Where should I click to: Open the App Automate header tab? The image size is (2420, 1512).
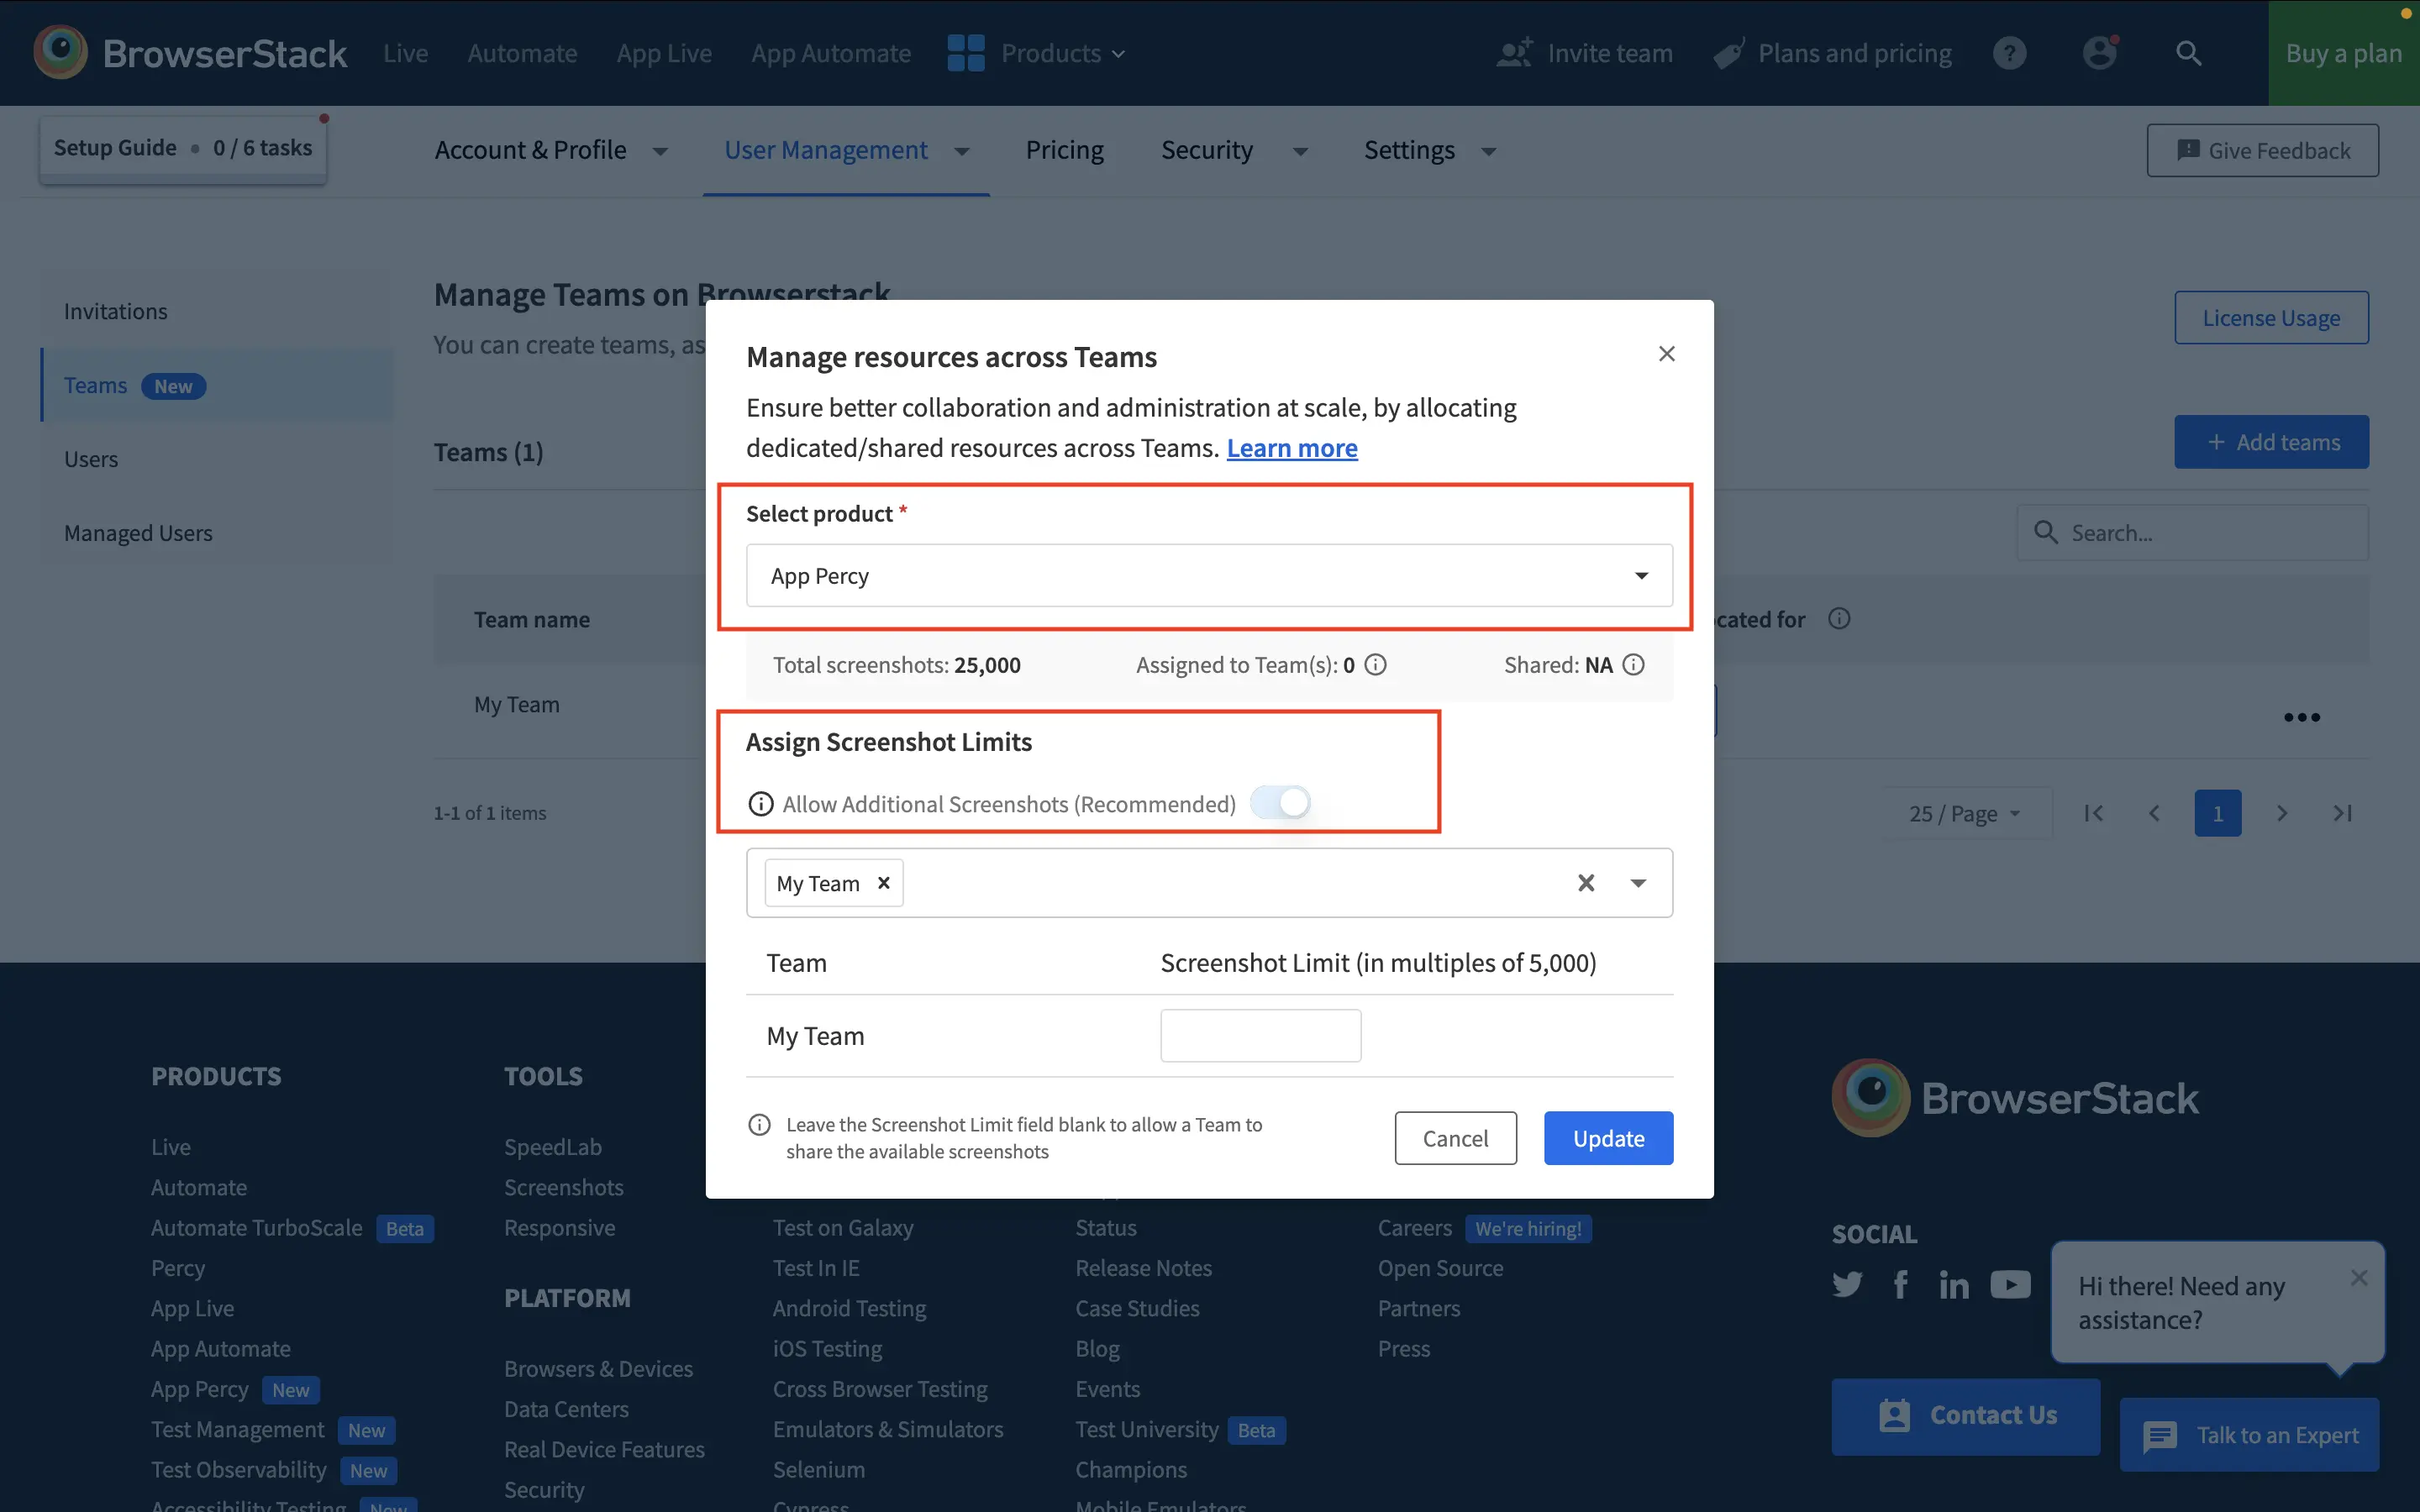click(831, 53)
